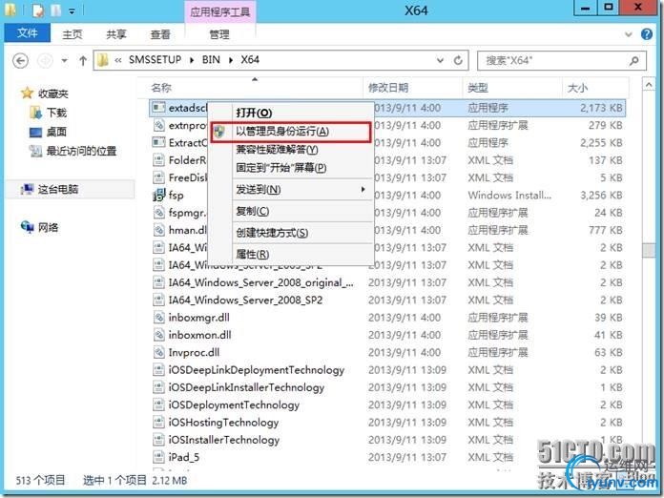The width and height of the screenshot is (664, 498).
Task: Click the fspmgr DLL file icon
Action: click(x=158, y=213)
